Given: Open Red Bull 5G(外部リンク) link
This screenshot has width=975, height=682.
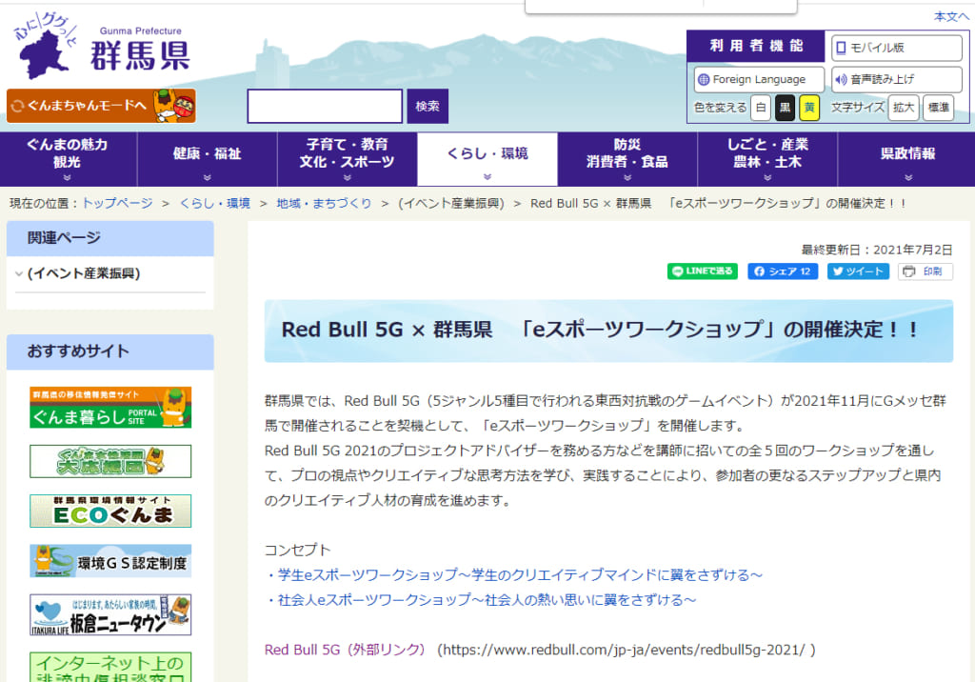Looking at the screenshot, I should pyautogui.click(x=345, y=650).
